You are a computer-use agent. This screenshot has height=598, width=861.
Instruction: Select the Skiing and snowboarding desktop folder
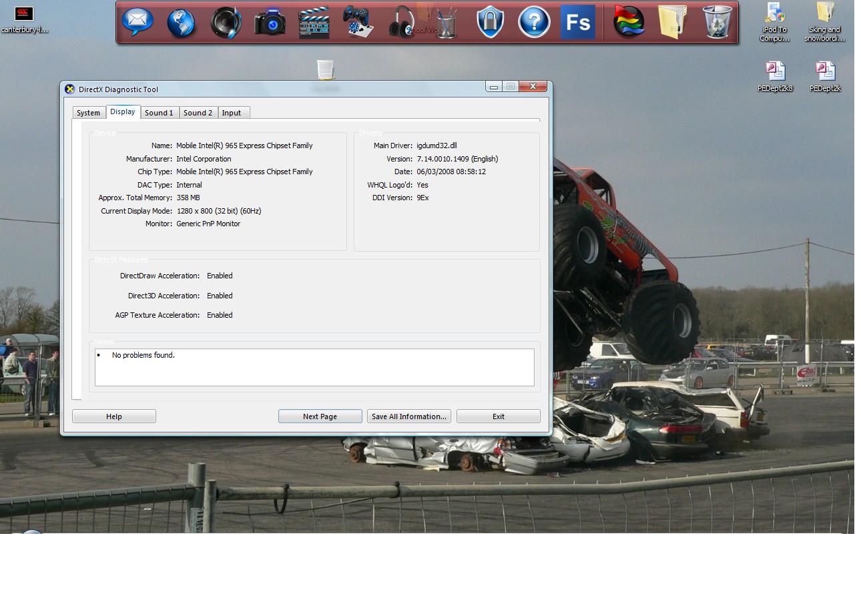pos(825,22)
